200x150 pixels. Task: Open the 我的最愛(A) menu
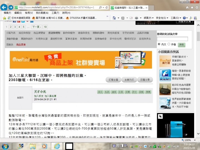pos(42,13)
